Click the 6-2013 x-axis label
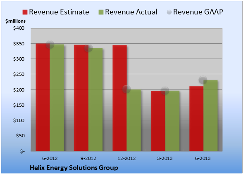Screen dimensions: 243x174 (x=203, y=158)
